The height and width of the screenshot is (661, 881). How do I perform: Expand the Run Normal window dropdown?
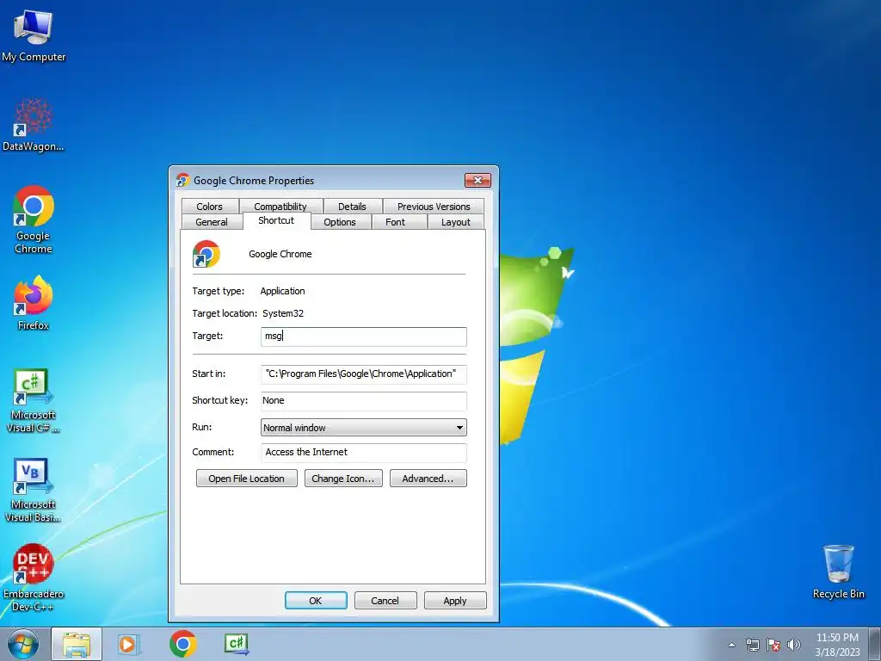pos(364,427)
